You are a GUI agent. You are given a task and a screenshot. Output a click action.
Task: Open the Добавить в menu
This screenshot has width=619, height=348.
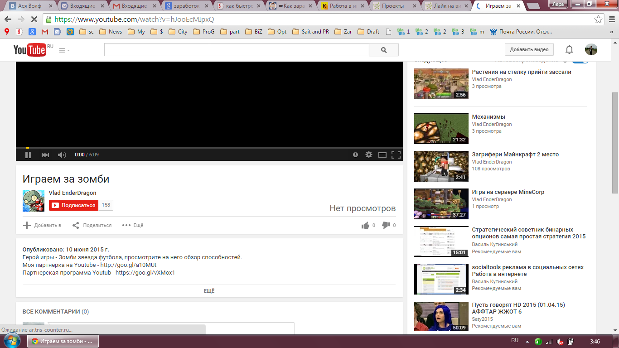[x=42, y=225]
